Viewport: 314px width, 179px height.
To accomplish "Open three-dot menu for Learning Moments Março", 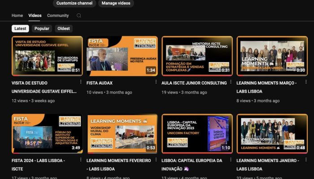I will coord(305,82).
